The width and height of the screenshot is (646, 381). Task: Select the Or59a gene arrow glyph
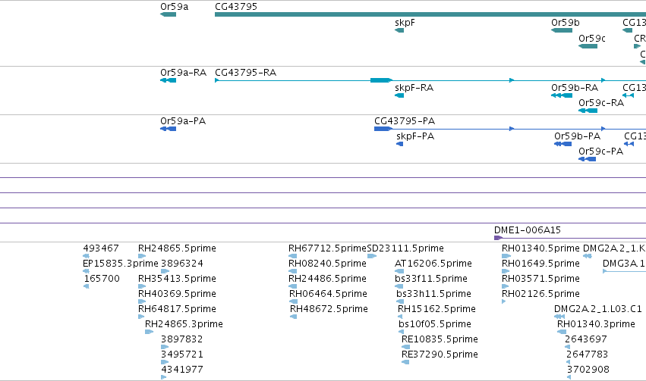[x=168, y=14]
